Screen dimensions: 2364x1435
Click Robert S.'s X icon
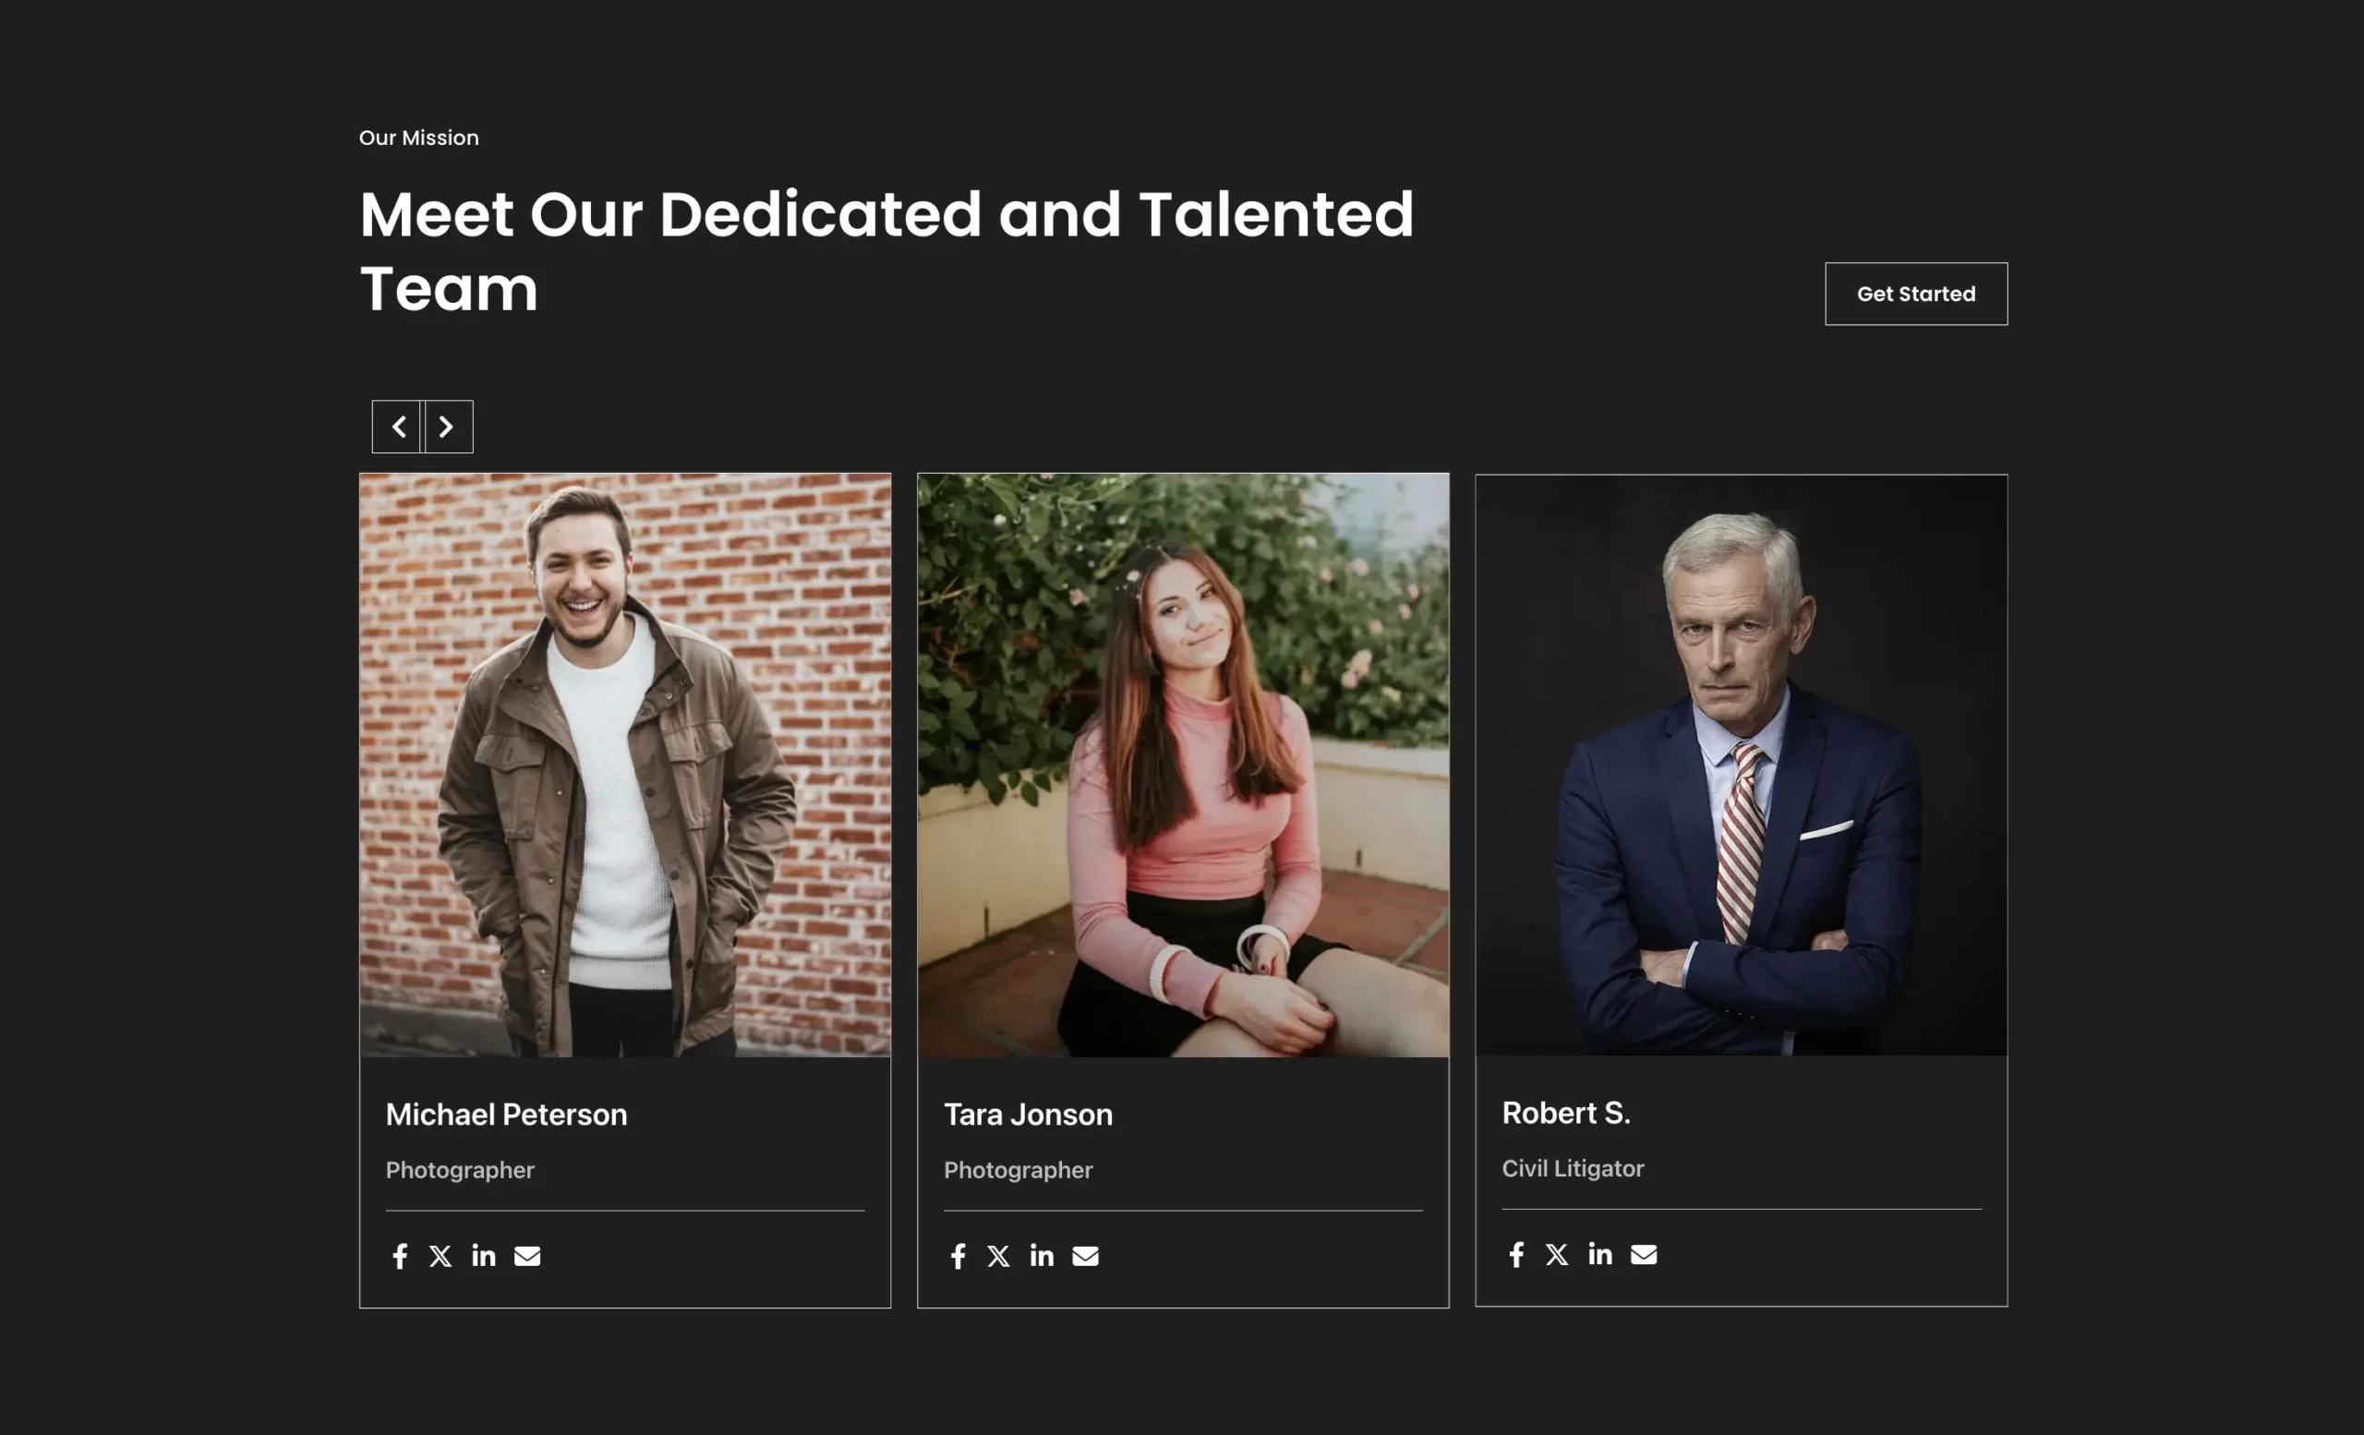[1556, 1254]
